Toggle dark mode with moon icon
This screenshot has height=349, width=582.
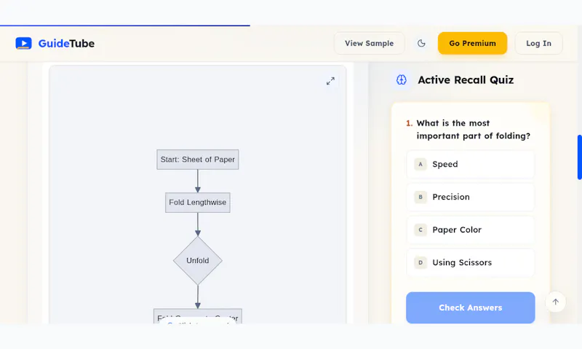tap(421, 43)
